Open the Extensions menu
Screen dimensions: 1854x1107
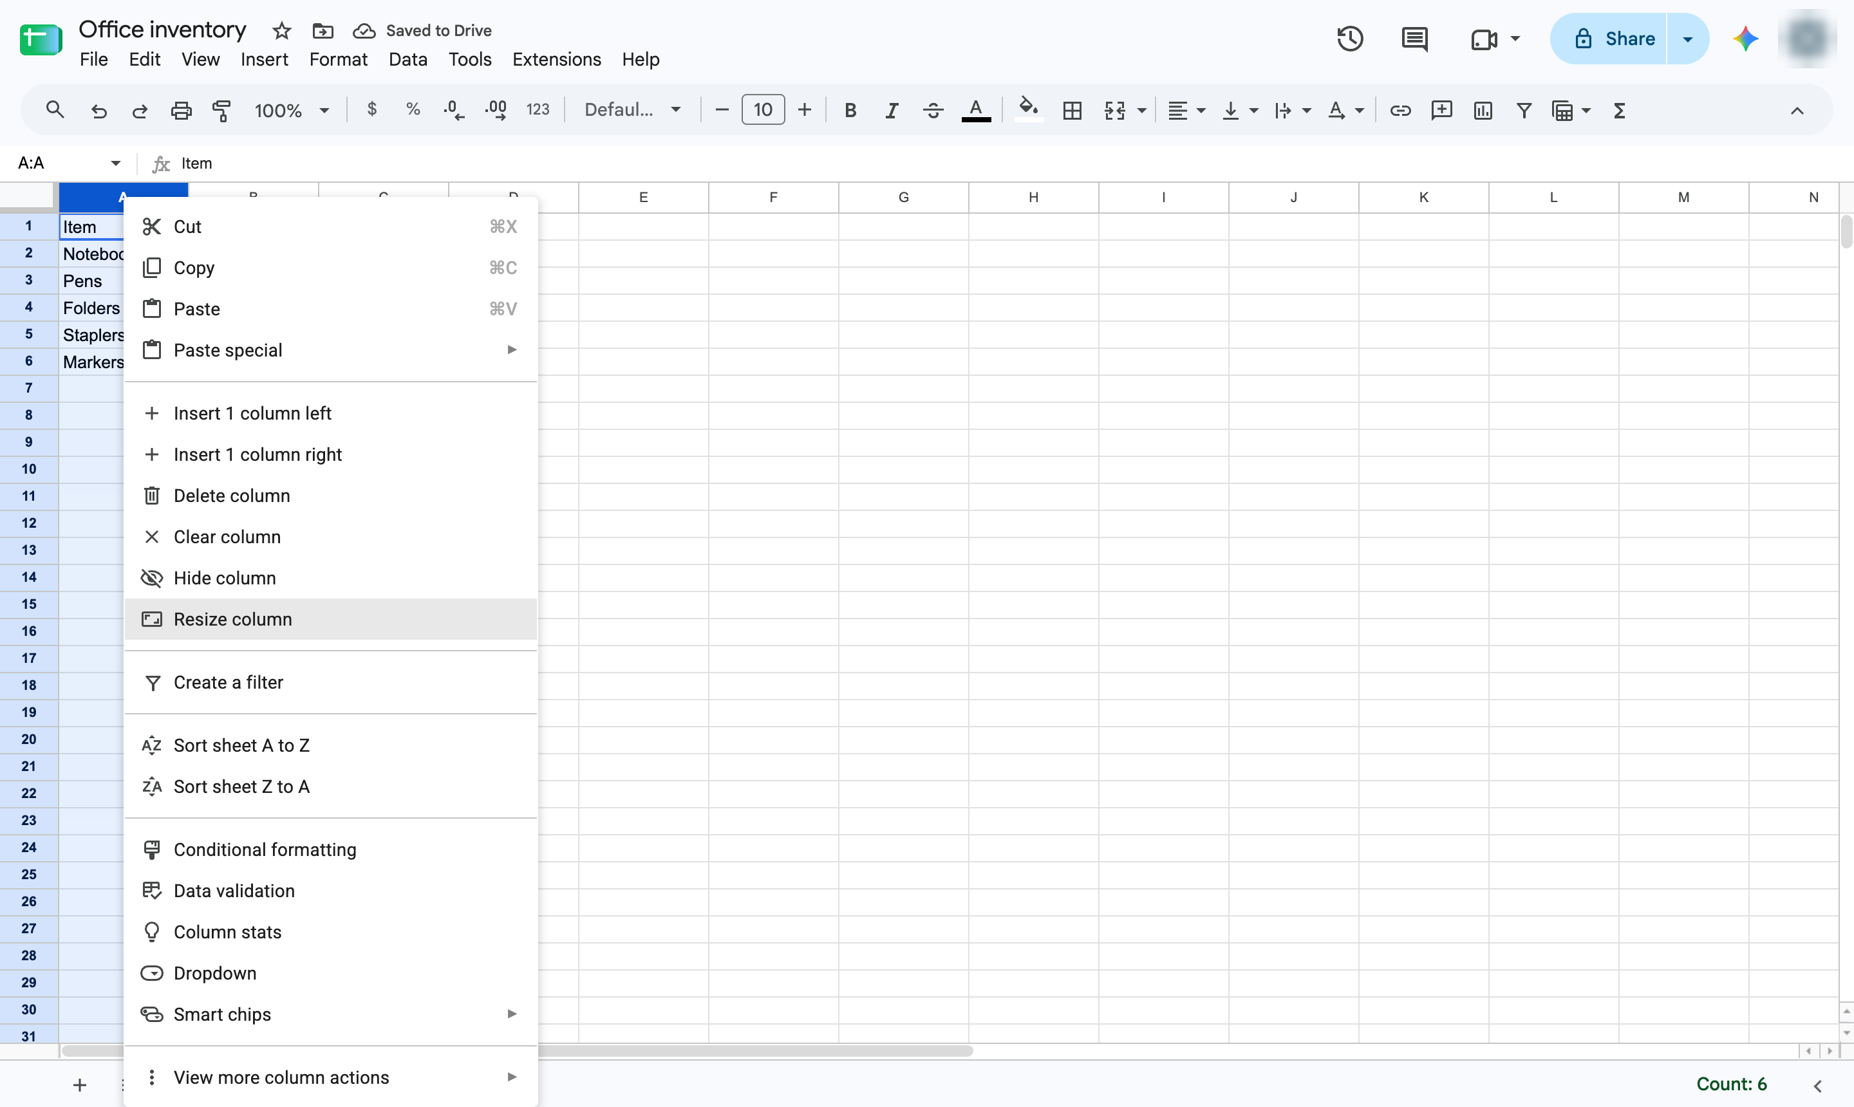tap(557, 60)
